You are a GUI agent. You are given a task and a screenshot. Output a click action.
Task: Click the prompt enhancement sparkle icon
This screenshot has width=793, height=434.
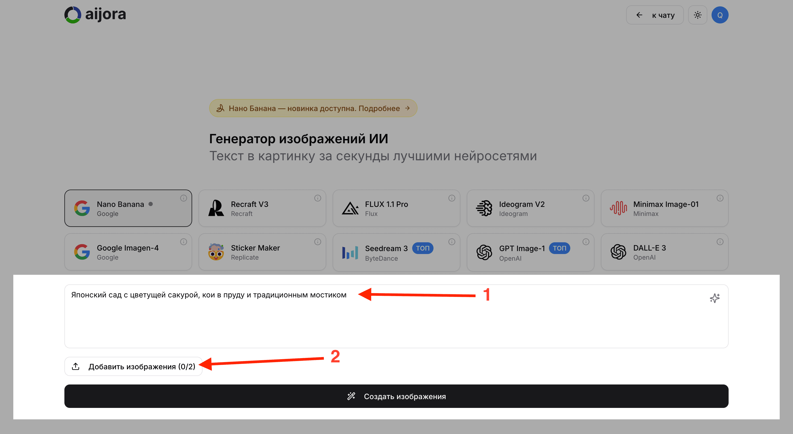tap(715, 298)
